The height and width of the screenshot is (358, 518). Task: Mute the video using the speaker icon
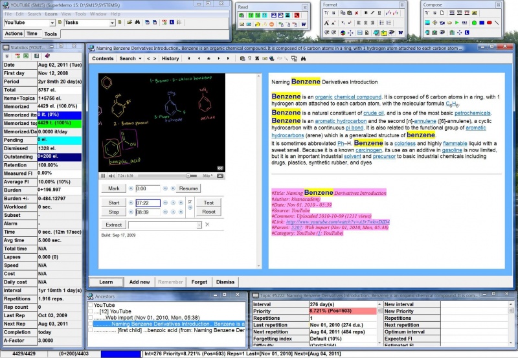(111, 175)
